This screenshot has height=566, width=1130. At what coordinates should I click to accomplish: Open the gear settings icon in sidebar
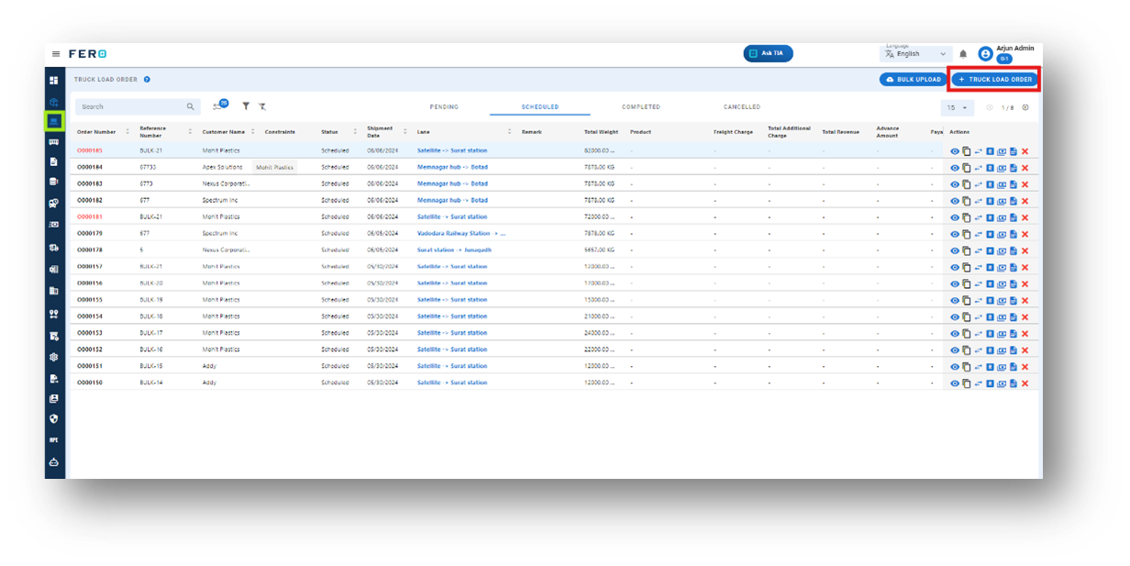click(54, 356)
